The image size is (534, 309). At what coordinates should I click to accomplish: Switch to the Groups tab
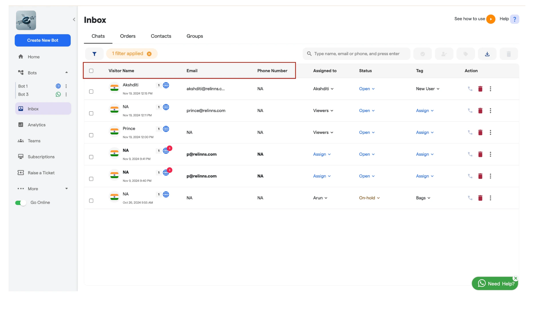[x=195, y=36]
